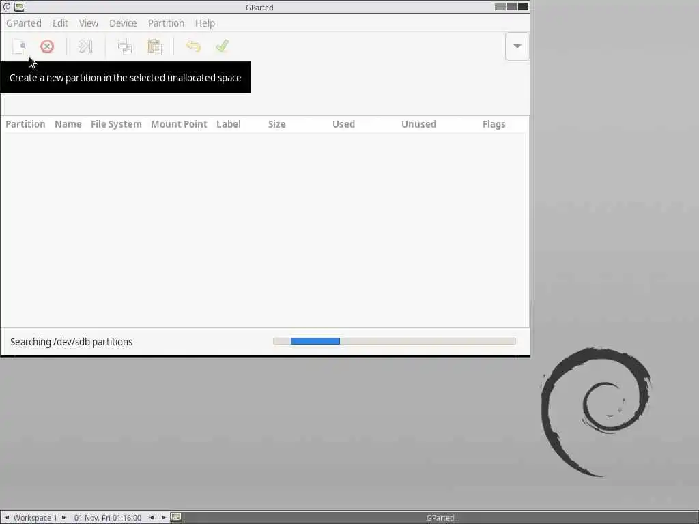Switch to next workspace arrow after Workspace 1

(x=63, y=517)
